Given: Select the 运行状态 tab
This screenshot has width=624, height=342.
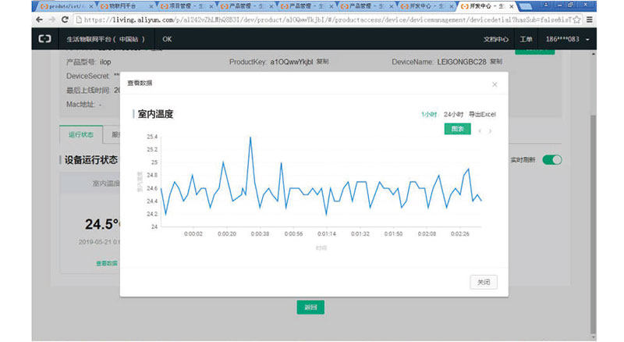Looking at the screenshot, I should click(x=81, y=135).
